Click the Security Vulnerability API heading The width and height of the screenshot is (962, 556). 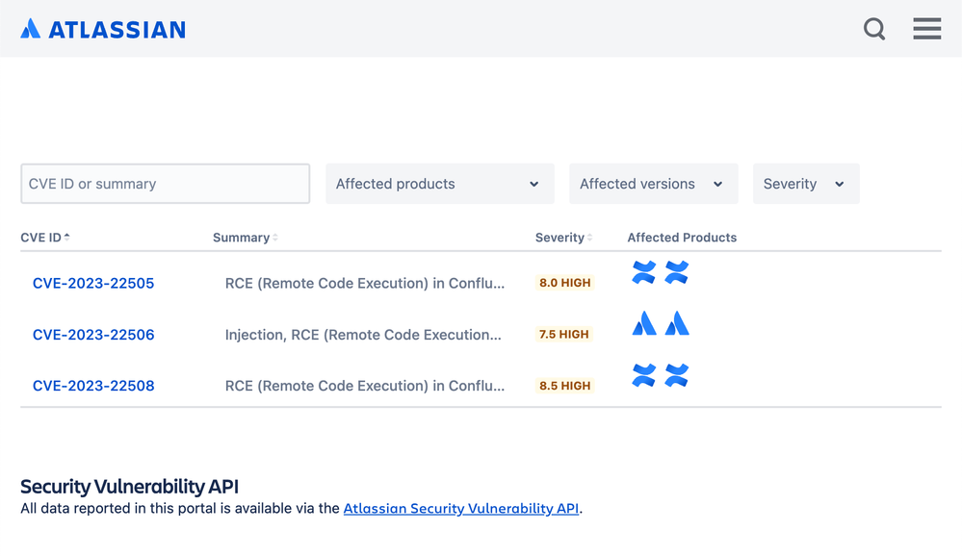(x=129, y=486)
